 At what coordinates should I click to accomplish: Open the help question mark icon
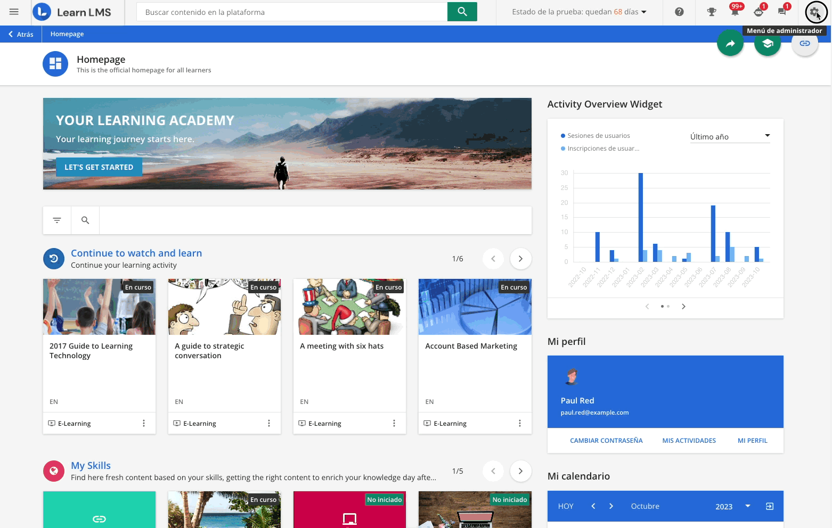click(679, 12)
